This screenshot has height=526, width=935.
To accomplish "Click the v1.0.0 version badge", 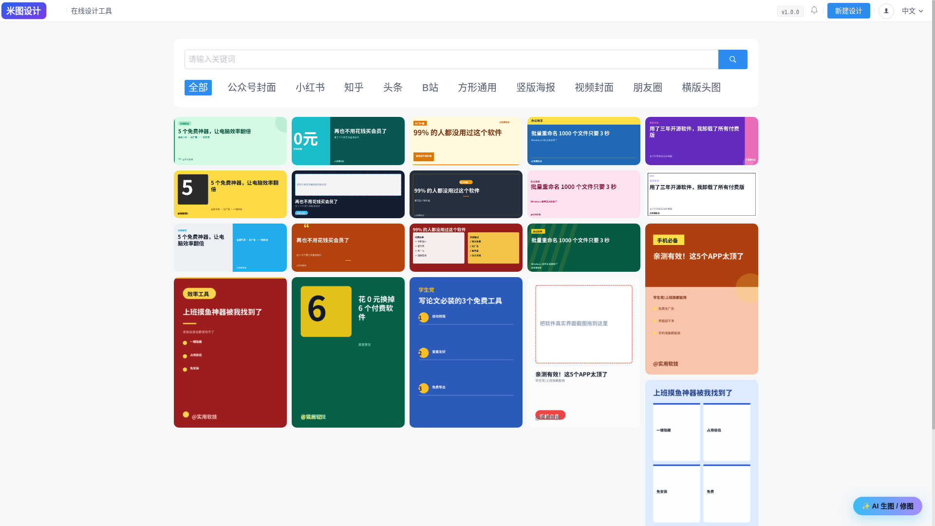I will (x=790, y=12).
